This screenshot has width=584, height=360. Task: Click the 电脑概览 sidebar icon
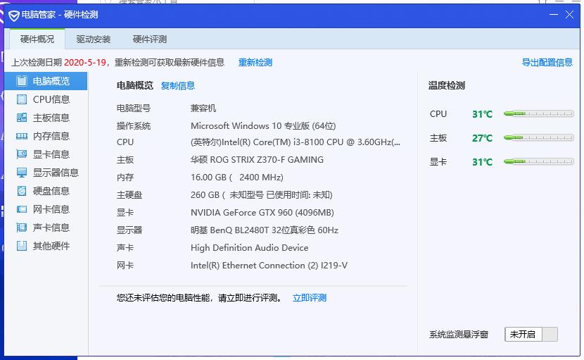(22, 81)
